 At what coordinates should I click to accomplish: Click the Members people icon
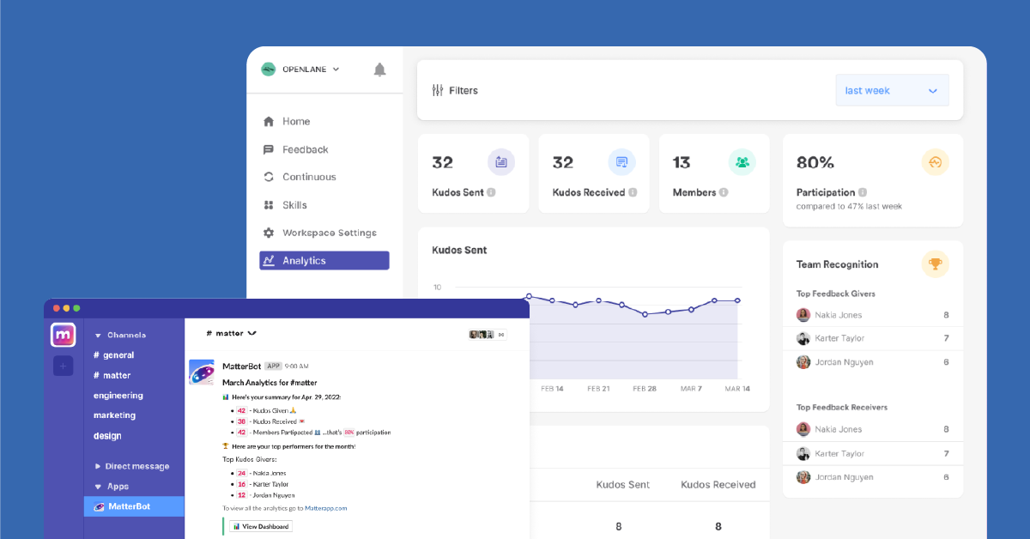click(x=742, y=162)
